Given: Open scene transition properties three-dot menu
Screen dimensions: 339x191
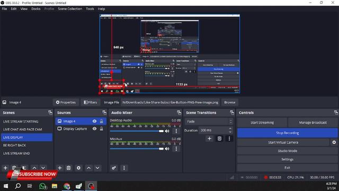Looking at the screenshot, I should click(x=229, y=138).
